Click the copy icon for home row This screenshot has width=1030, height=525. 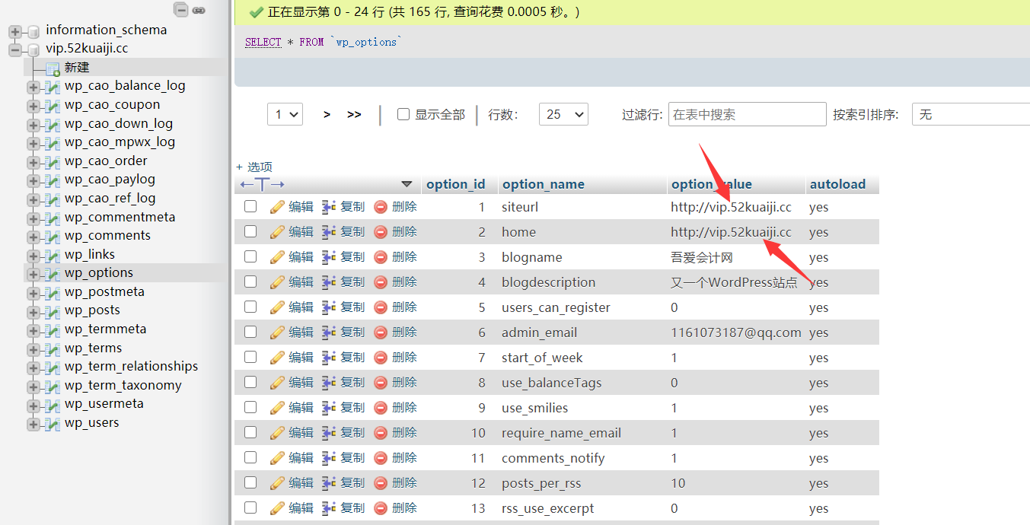tap(329, 232)
